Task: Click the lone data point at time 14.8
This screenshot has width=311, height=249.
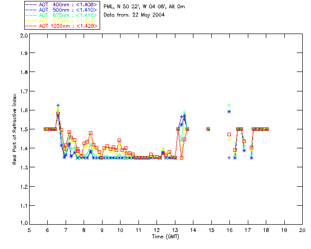Action: (208, 129)
